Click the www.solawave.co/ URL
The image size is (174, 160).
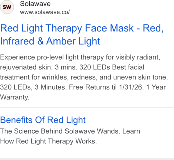(x=45, y=12)
